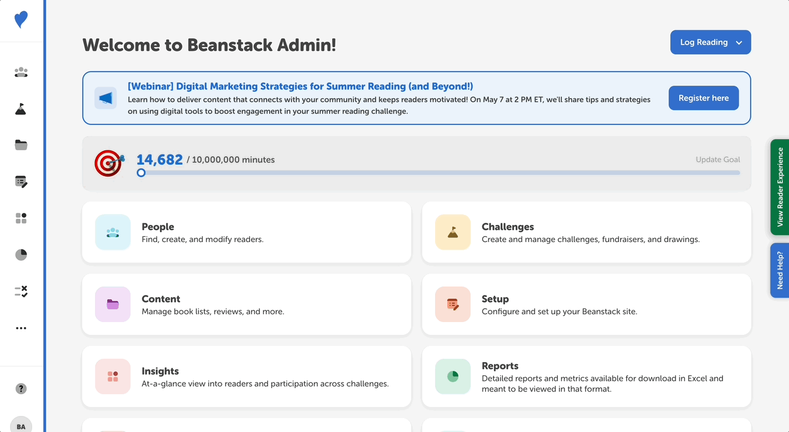The height and width of the screenshot is (432, 789).
Task: Open Setup via the clipboard sidebar icon
Action: point(21,182)
